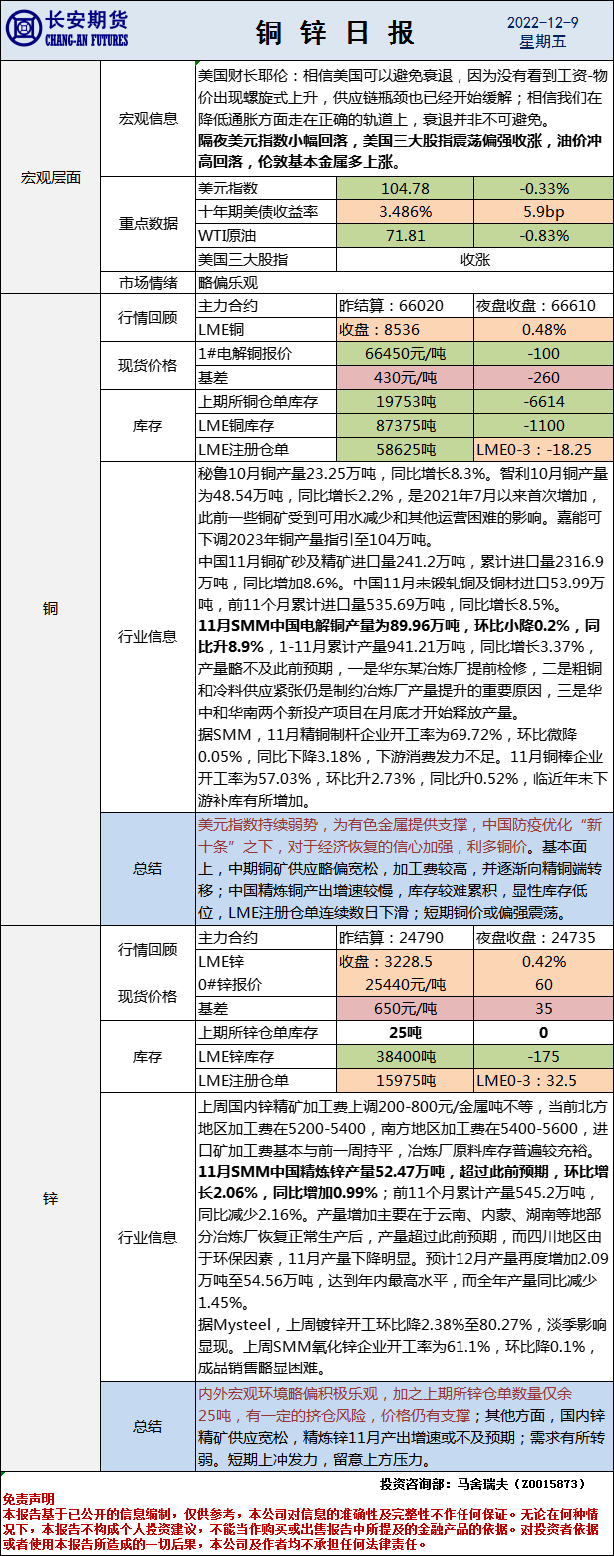
Task: Click 昨结算:66020 in the copper section
Action: coord(405,306)
